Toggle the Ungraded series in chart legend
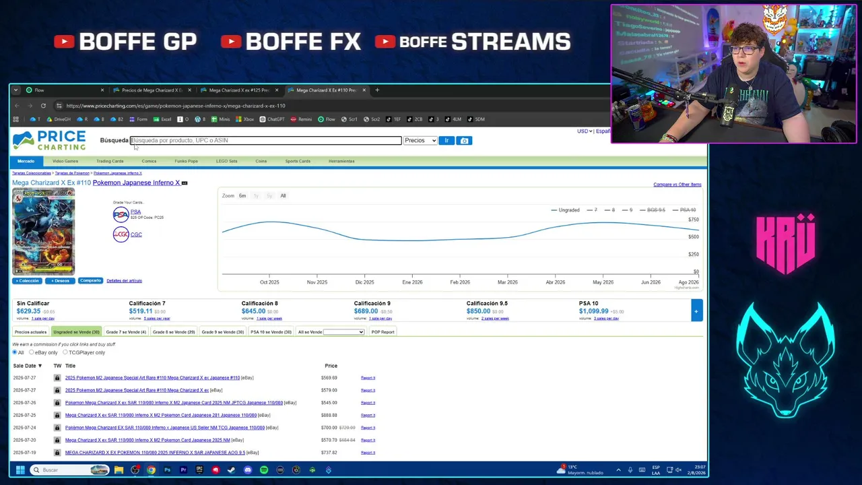Screen dimensions: 862x485 [565, 210]
